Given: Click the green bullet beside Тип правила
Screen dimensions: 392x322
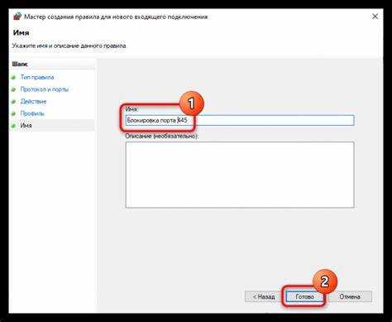Looking at the screenshot, I should pyautogui.click(x=13, y=78).
